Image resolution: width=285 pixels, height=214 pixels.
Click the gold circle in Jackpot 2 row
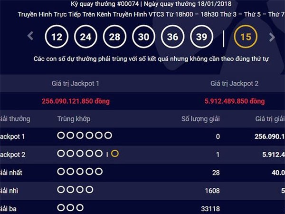pos(115,153)
